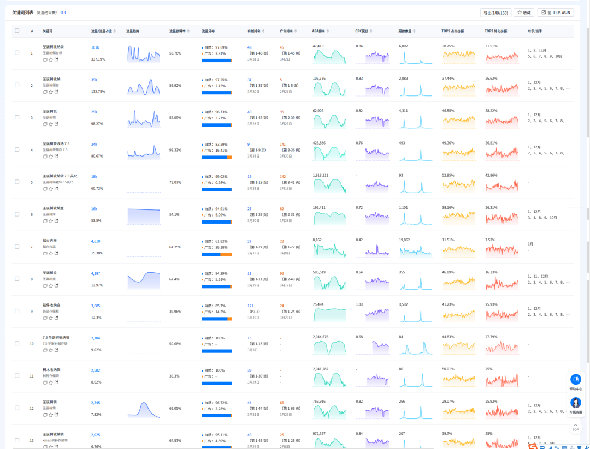This screenshot has height=449, width=590.
Task: Open share icon for row 9 keyword
Action: click(x=56, y=318)
